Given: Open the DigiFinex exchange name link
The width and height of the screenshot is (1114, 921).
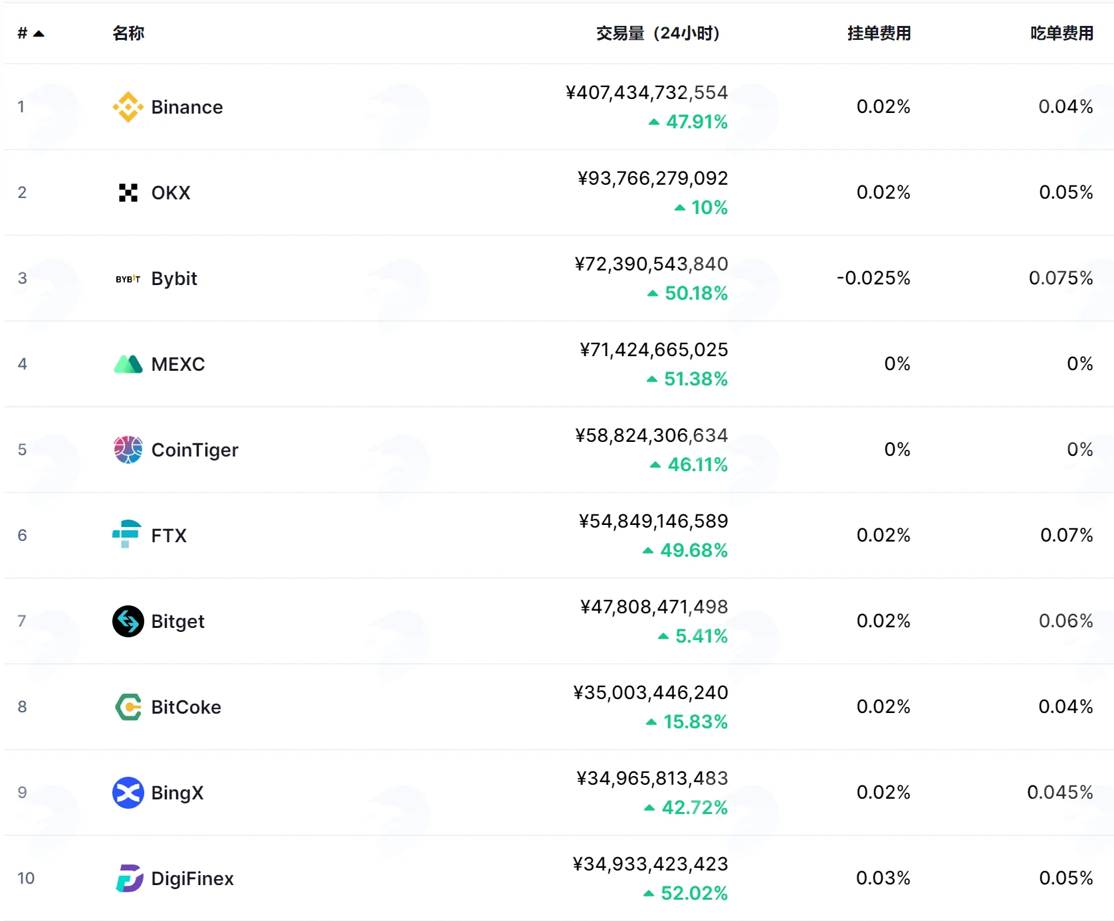Looking at the screenshot, I should (x=193, y=878).
